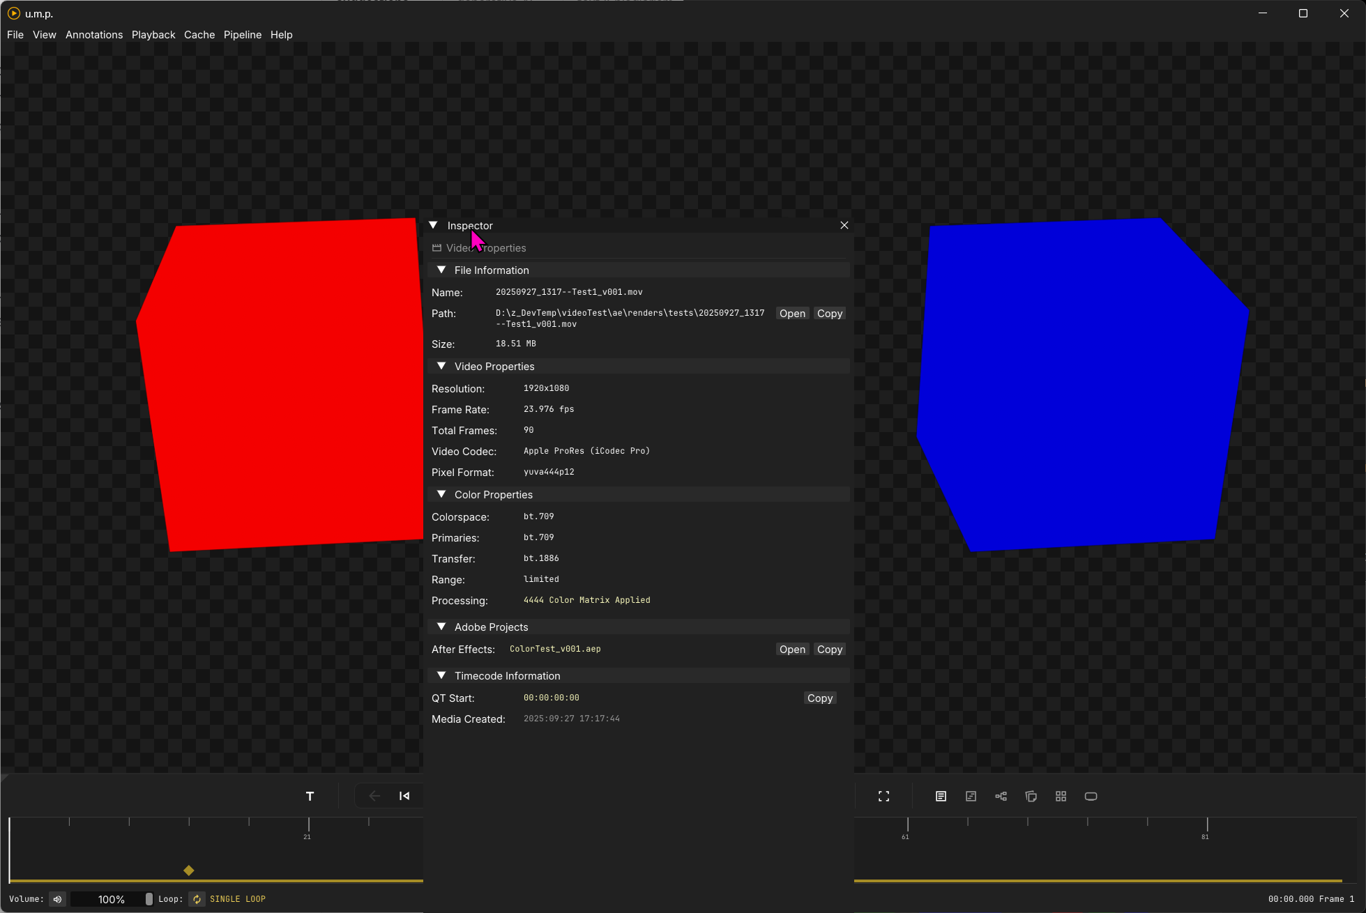
Task: Open the notes list panel icon
Action: (x=941, y=796)
